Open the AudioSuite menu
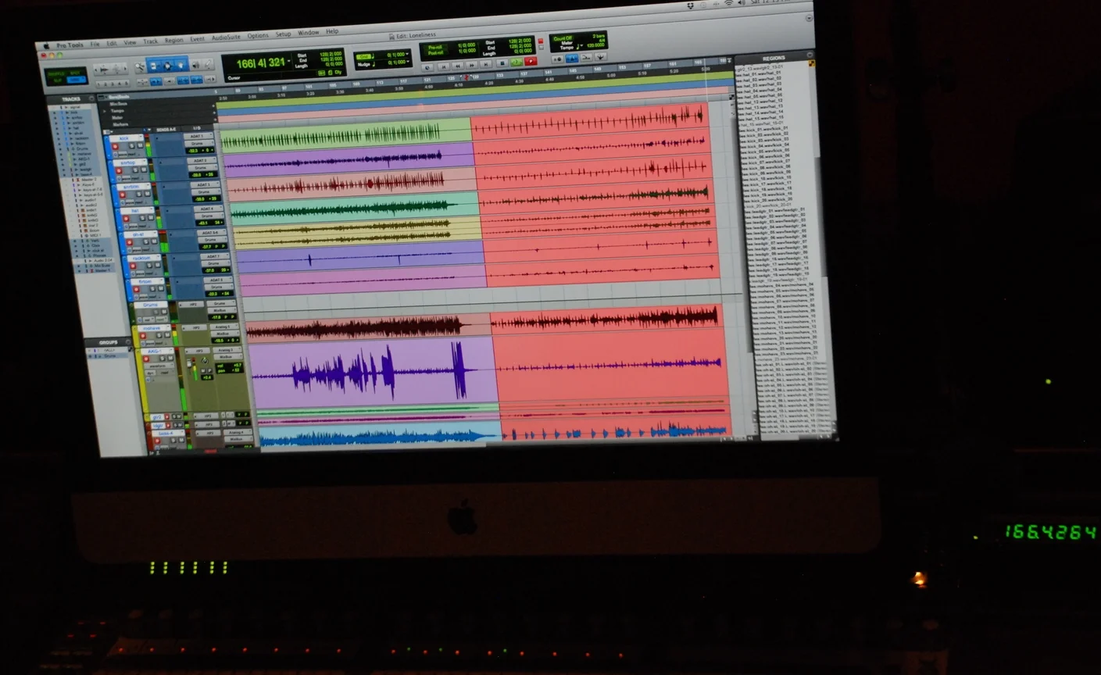 click(x=226, y=37)
